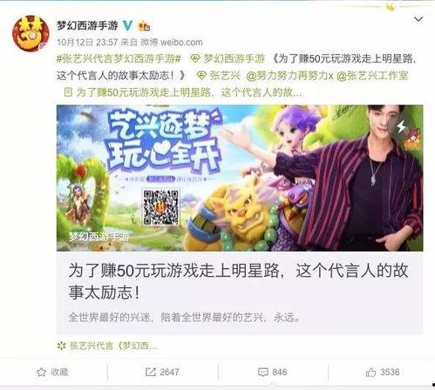Click the 张艺兴 super-topic tag
The image size is (435, 390).
[x=219, y=76]
